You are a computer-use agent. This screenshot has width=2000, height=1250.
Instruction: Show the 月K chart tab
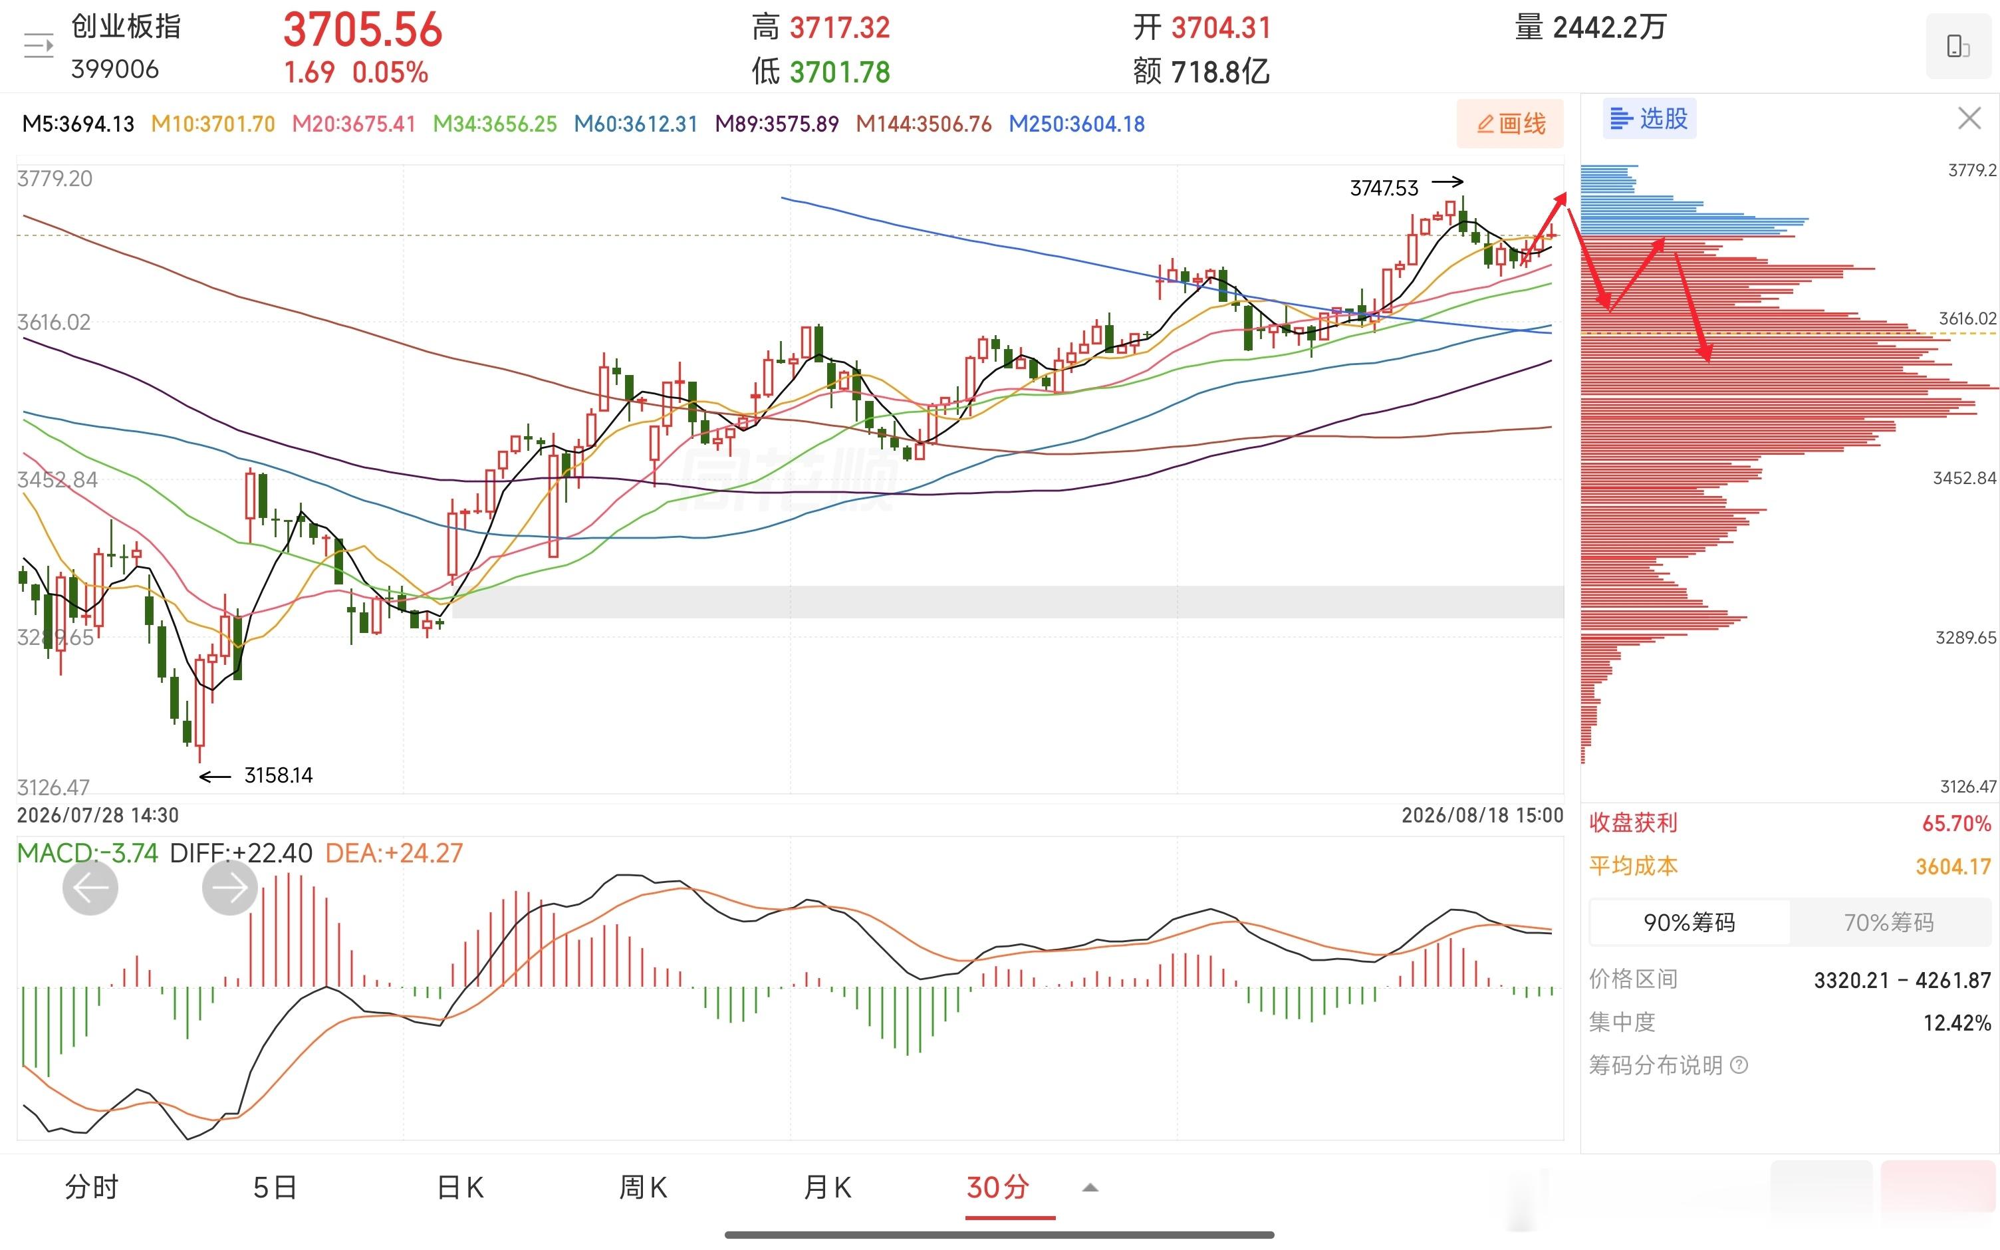pos(827,1187)
